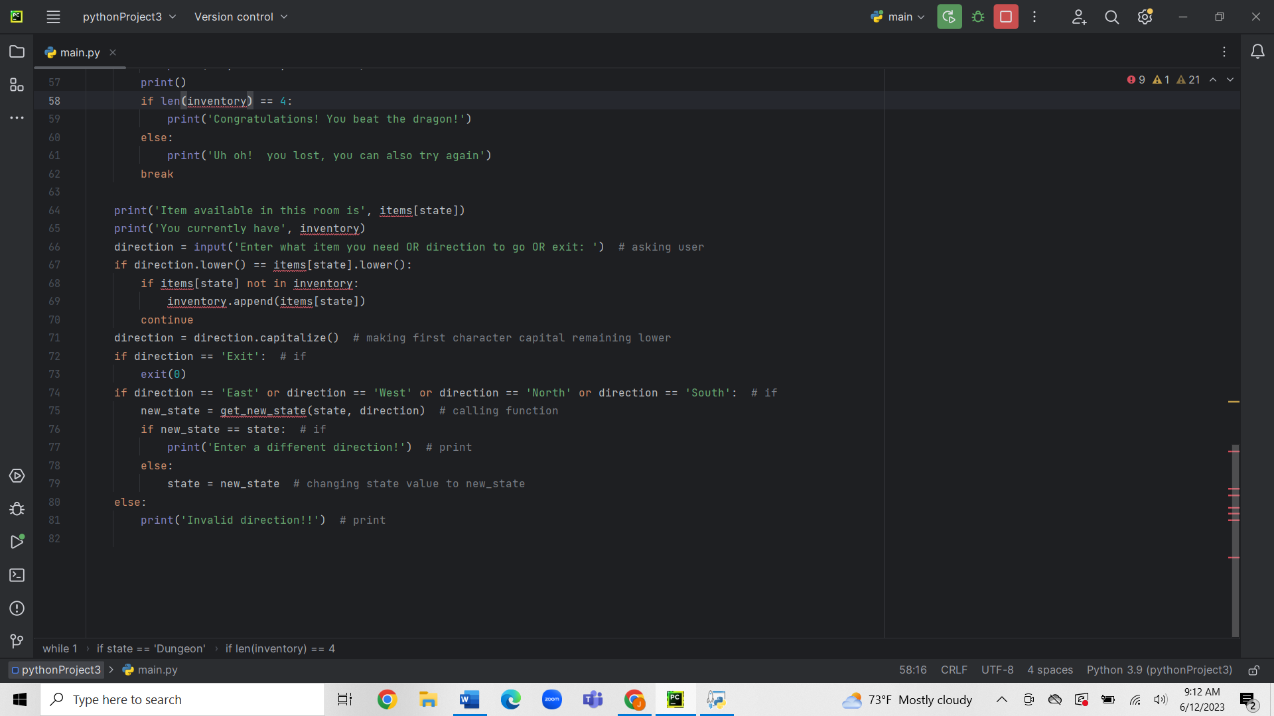Click the Rerun main green button
1274x716 pixels.
[949, 17]
